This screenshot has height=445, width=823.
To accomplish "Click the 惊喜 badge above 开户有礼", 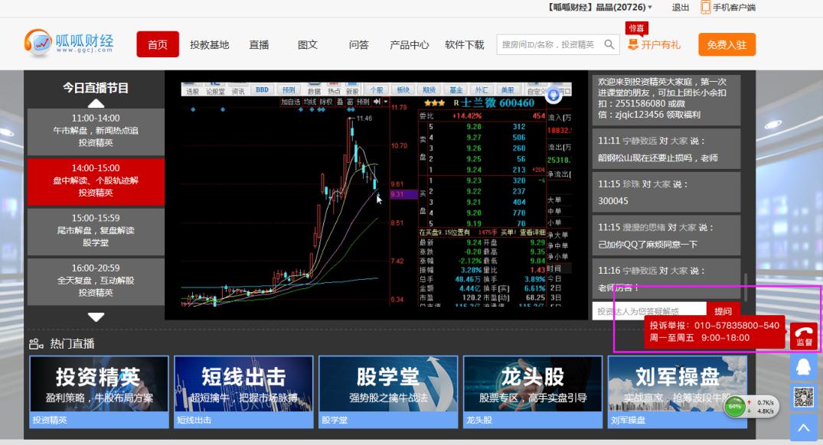I will click(x=637, y=28).
